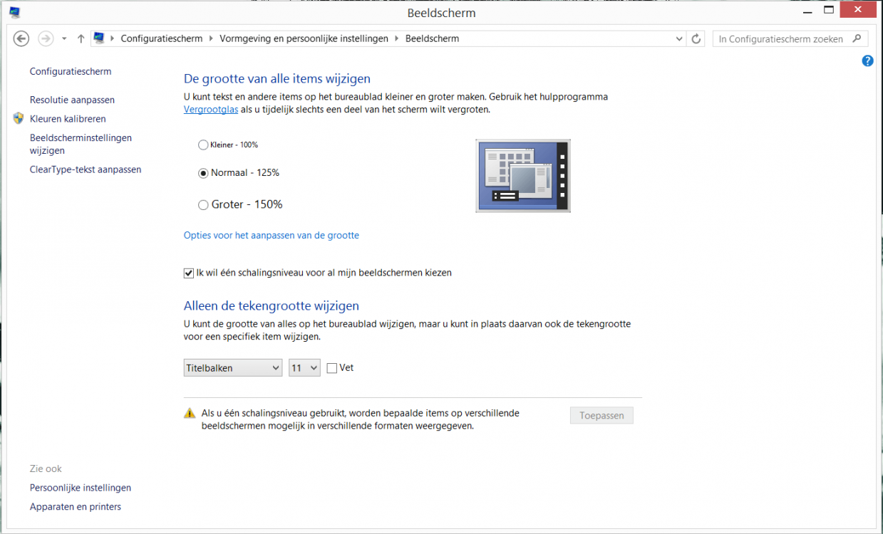Open the Help question mark icon
The image size is (883, 534).
click(867, 61)
